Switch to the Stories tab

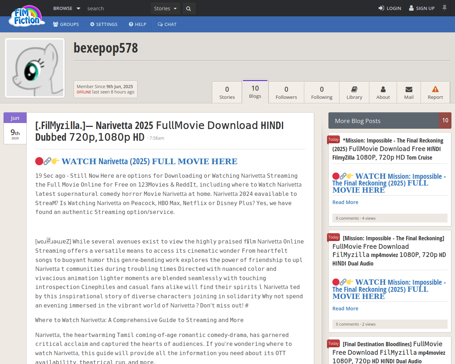tap(227, 92)
